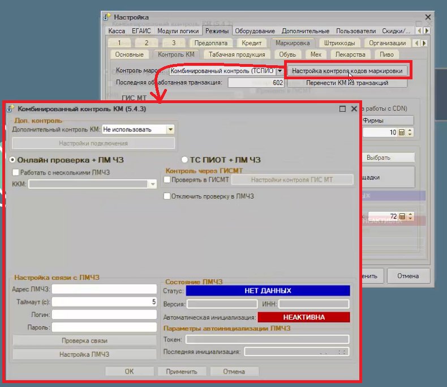Screen dimensions: 447x387
Task: Open Обувь subtab
Action: [287, 54]
